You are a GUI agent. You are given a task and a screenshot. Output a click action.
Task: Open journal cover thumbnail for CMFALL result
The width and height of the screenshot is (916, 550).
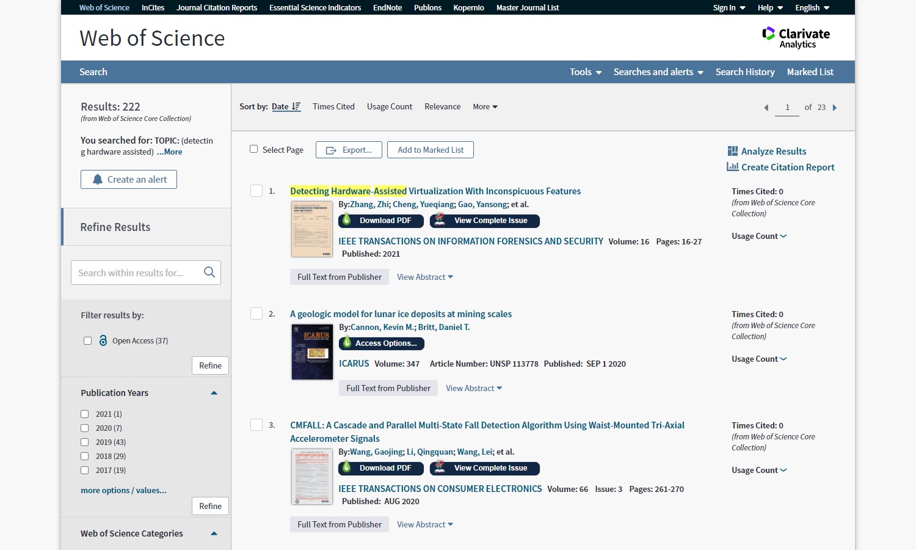click(x=311, y=477)
